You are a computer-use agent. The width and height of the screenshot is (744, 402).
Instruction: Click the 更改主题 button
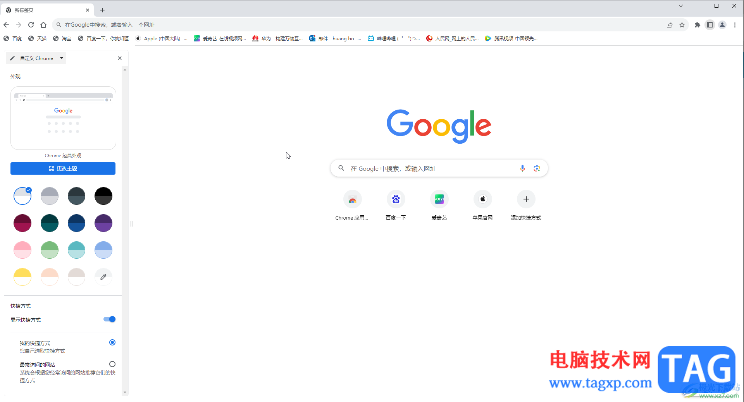pyautogui.click(x=63, y=168)
